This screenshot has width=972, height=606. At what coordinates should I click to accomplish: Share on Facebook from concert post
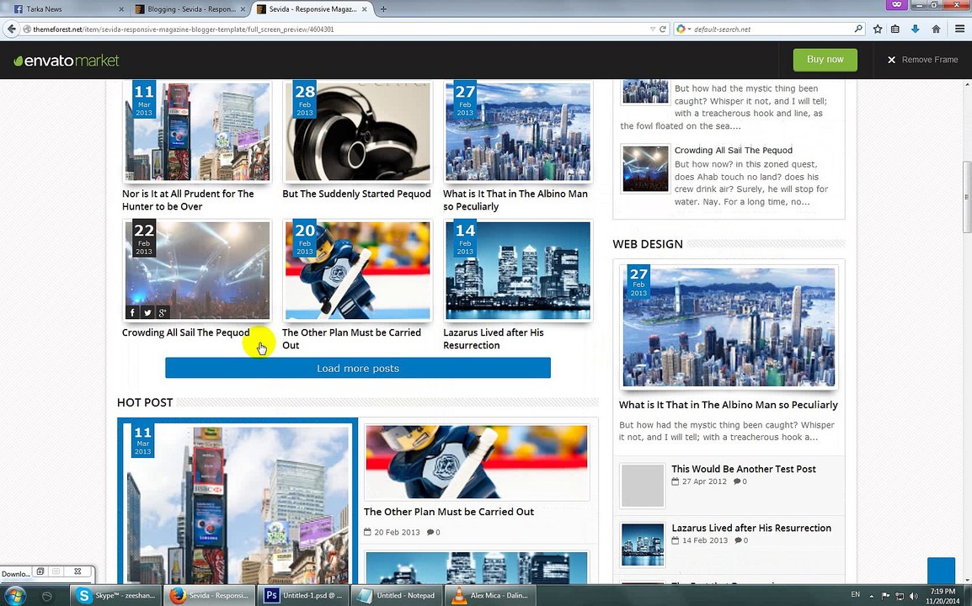pos(132,312)
